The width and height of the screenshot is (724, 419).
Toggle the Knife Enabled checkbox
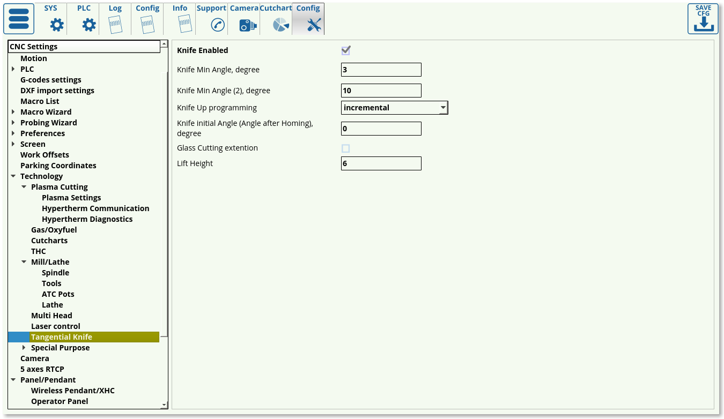pyautogui.click(x=346, y=50)
